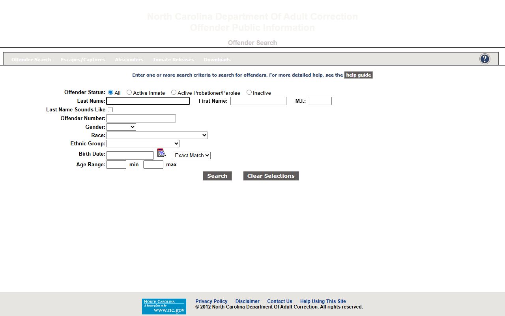Focus the M.I. text field

320,101
